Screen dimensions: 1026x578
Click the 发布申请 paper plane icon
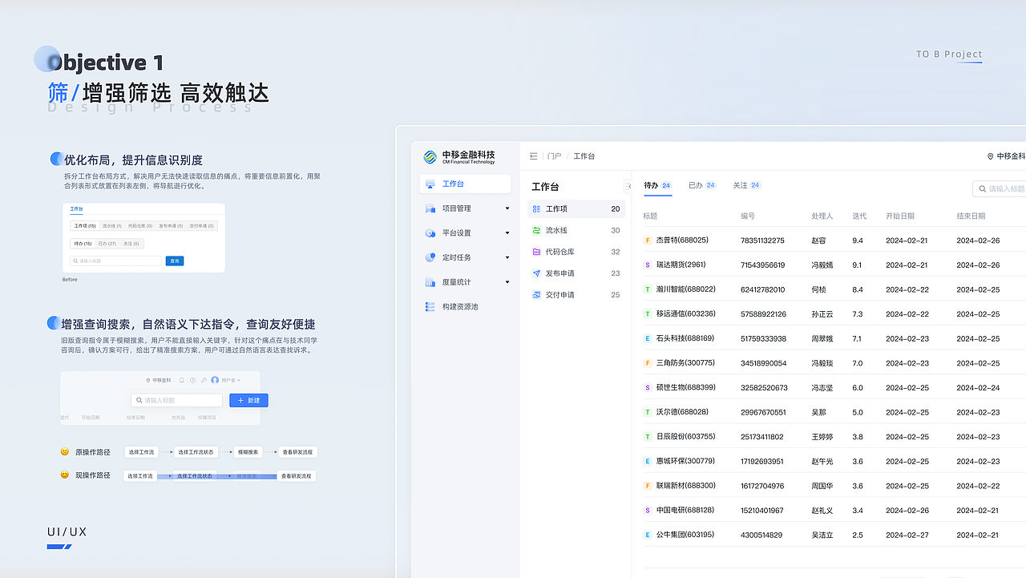pos(537,273)
